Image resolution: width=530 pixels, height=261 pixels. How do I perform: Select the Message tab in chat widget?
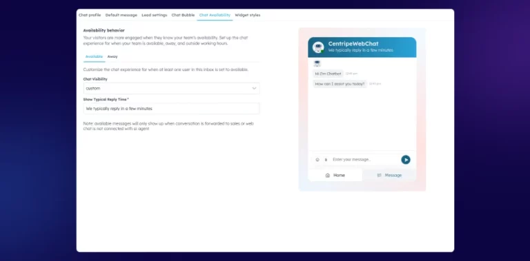[x=389, y=176]
